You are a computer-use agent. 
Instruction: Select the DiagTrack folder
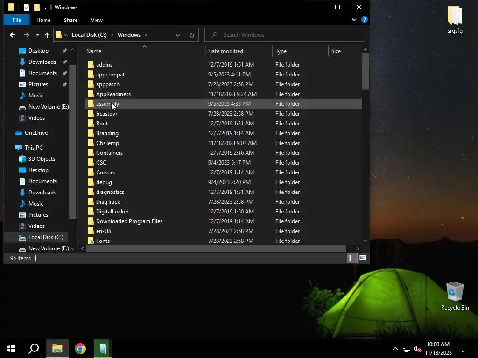(108, 202)
